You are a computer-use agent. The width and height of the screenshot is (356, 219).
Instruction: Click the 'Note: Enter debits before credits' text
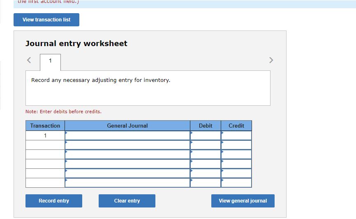click(x=64, y=112)
